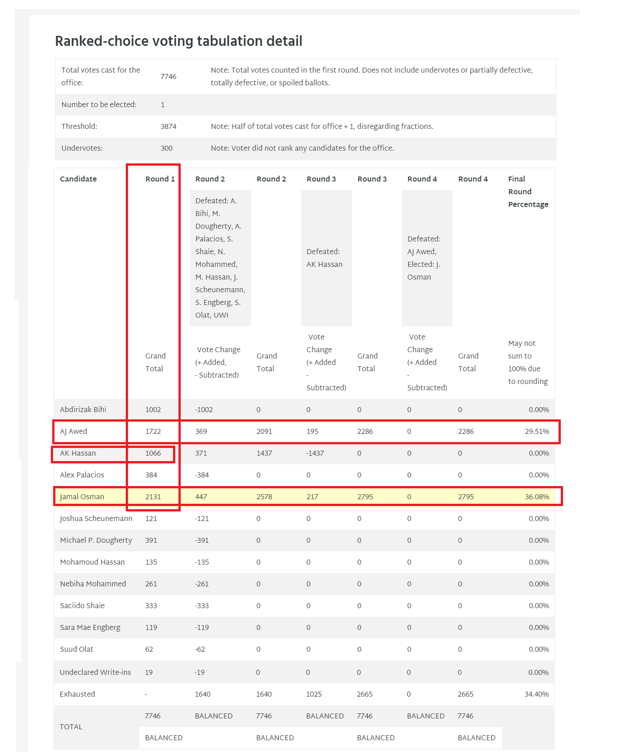
Task: Select the AJ Awed candidate name
Action: click(74, 431)
